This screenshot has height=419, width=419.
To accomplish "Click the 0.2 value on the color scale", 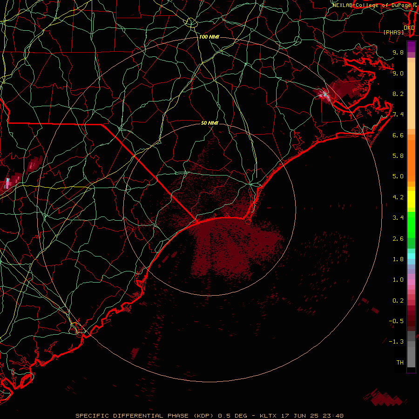I will (398, 300).
